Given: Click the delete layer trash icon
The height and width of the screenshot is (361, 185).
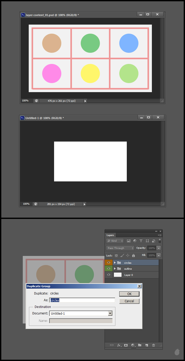Looking at the screenshot, I should [153, 345].
